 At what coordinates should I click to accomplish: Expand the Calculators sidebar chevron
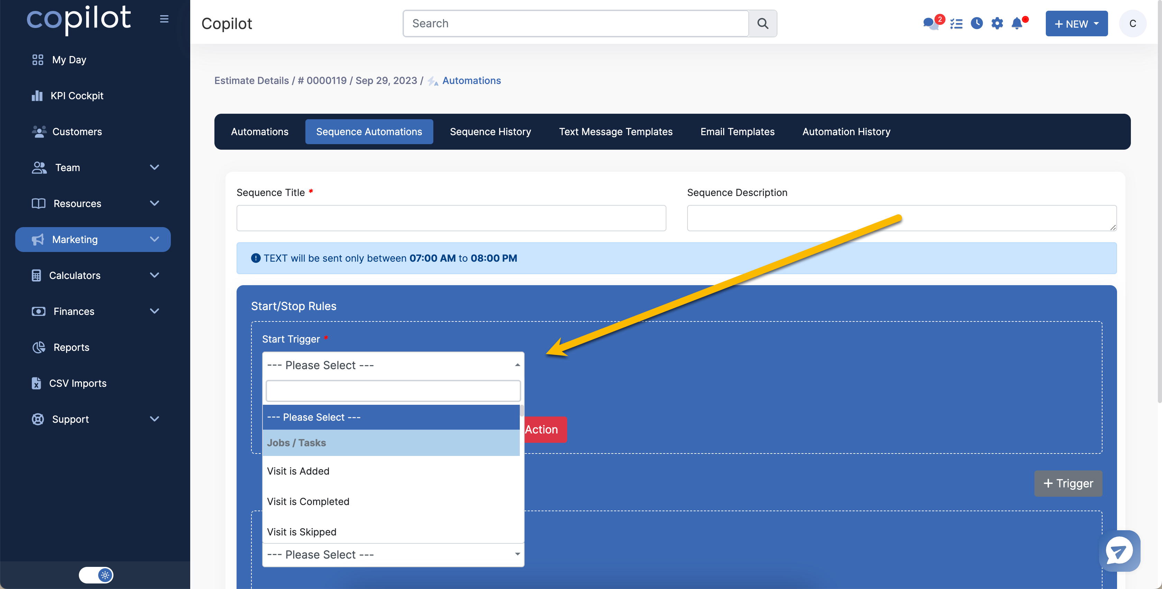(x=154, y=275)
